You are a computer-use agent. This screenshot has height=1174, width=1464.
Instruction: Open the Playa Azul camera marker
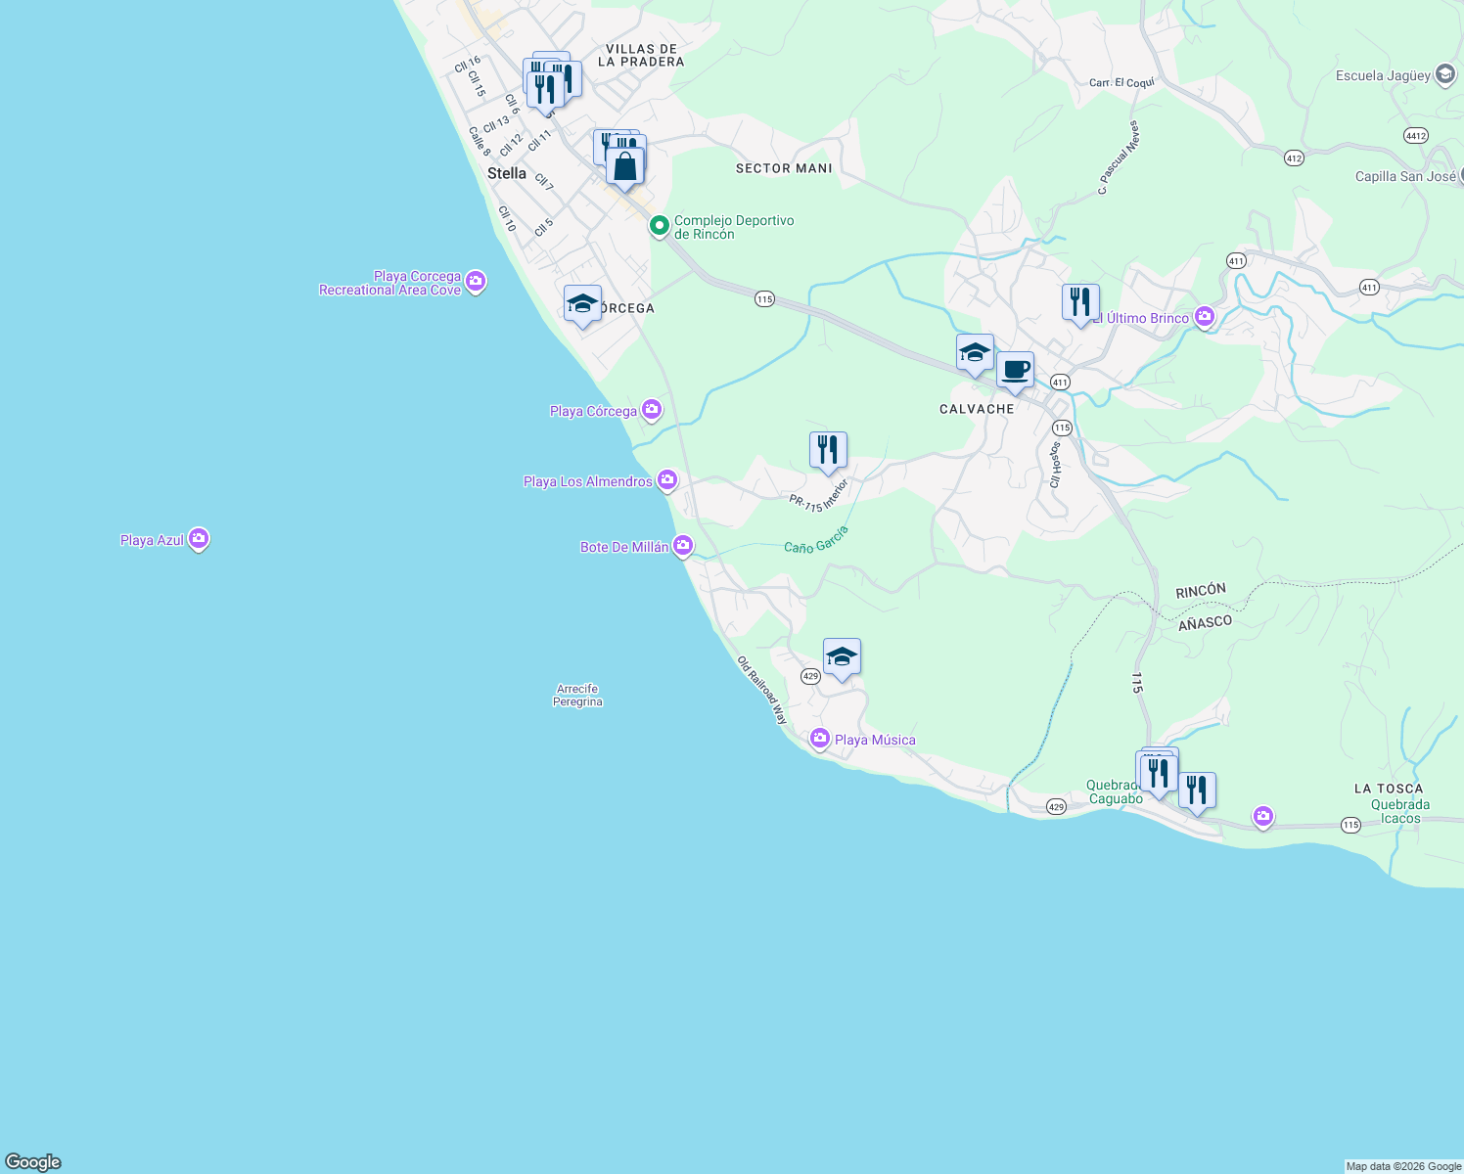(x=199, y=537)
